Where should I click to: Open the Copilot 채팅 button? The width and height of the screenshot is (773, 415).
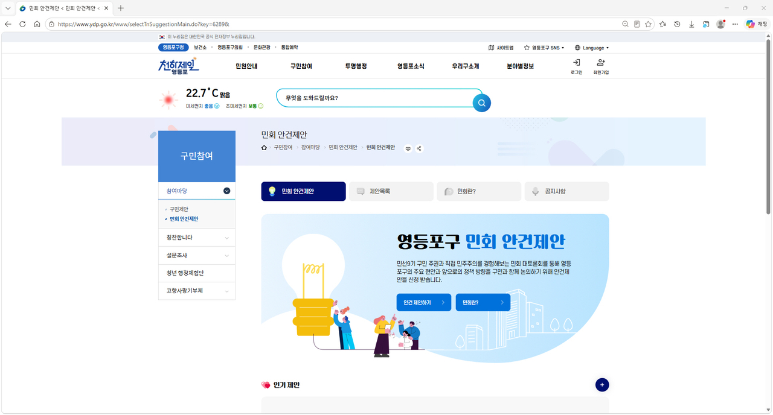click(757, 24)
